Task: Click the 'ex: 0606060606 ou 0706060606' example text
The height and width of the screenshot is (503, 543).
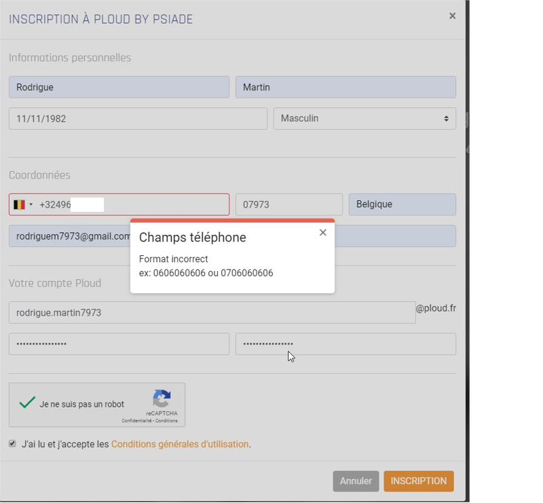Action: pos(206,273)
